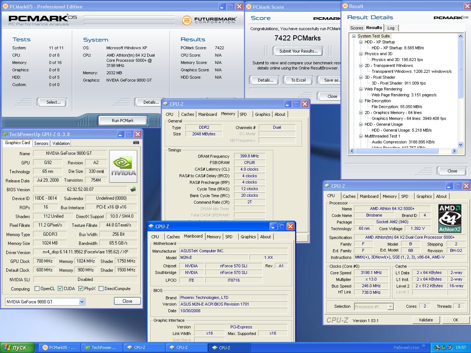Click the Run PCMark button

coord(123,121)
